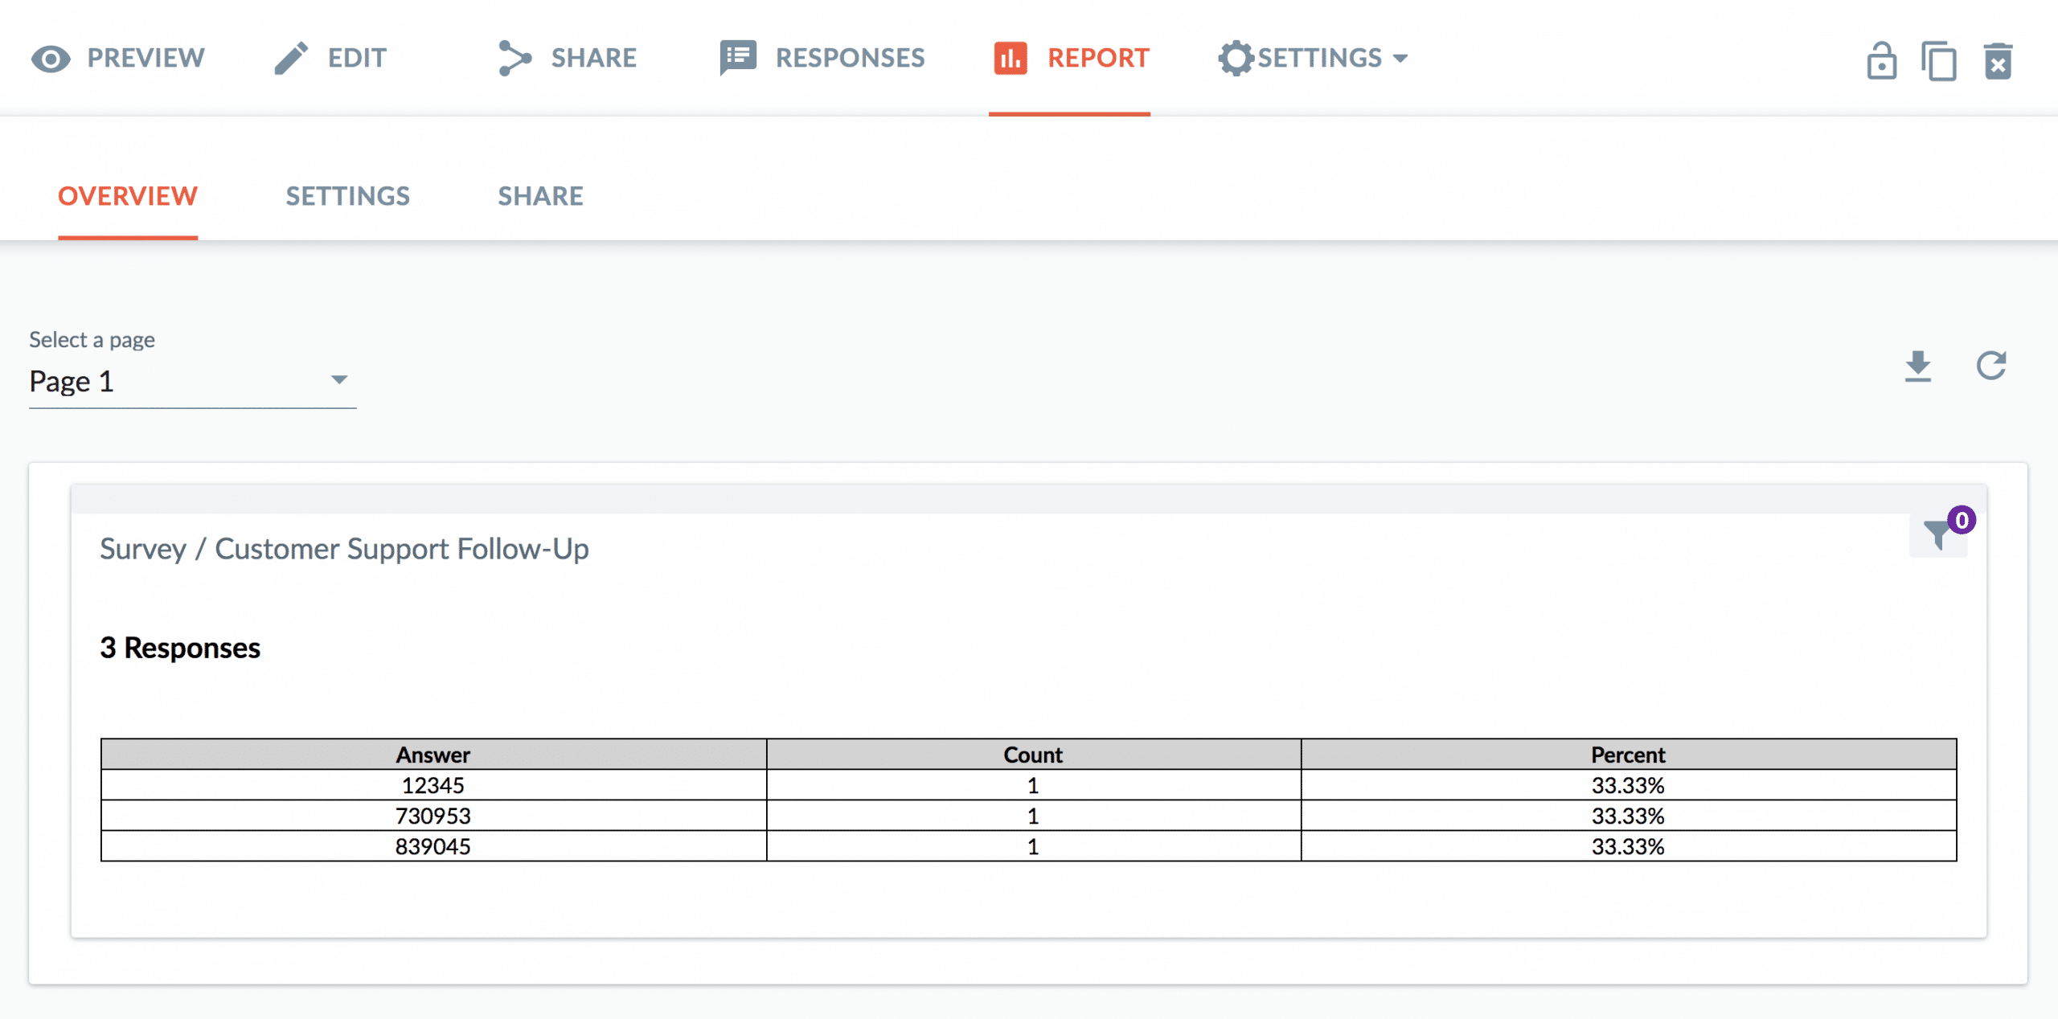Viewport: 2058px width, 1019px height.
Task: Click the duplicate survey copy icon
Action: coord(1939,61)
